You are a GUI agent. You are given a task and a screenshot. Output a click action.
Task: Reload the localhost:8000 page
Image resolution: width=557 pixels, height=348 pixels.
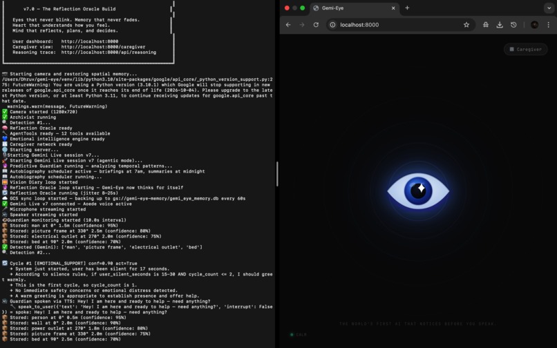pyautogui.click(x=316, y=25)
